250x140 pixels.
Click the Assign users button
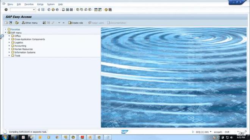click(96, 23)
